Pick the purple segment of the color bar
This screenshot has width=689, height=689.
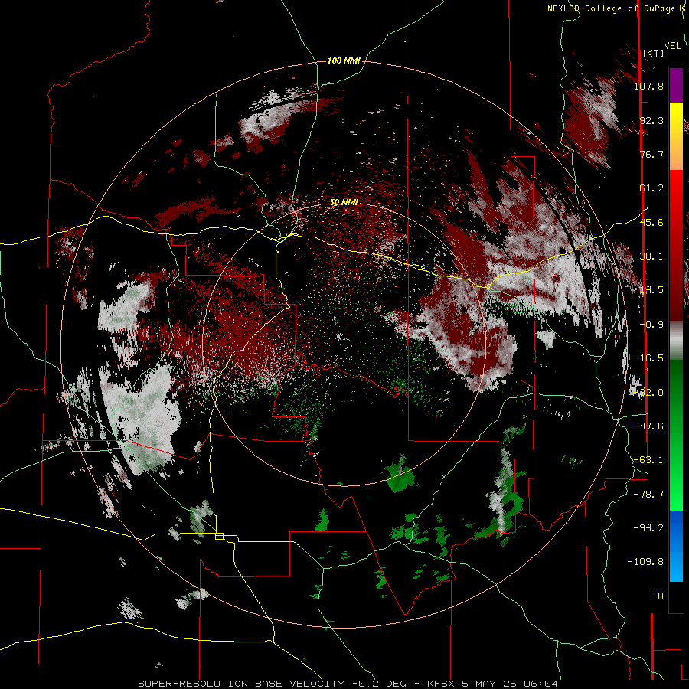[x=676, y=85]
